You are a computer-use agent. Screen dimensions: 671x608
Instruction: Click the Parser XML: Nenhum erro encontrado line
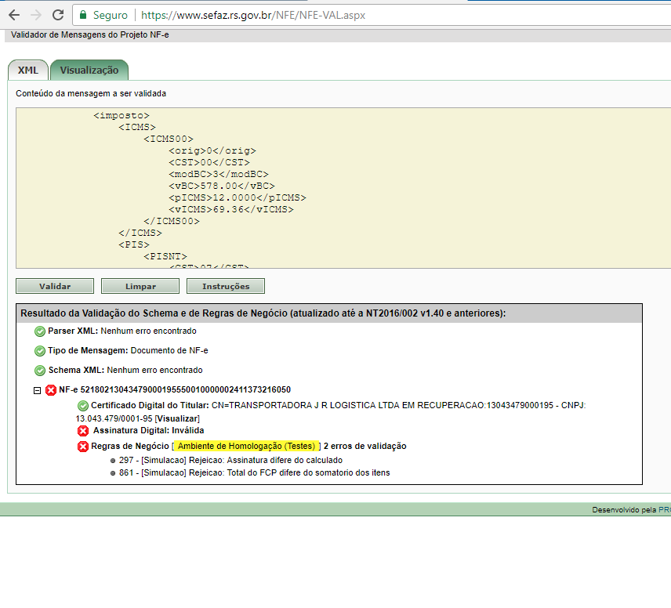click(122, 331)
